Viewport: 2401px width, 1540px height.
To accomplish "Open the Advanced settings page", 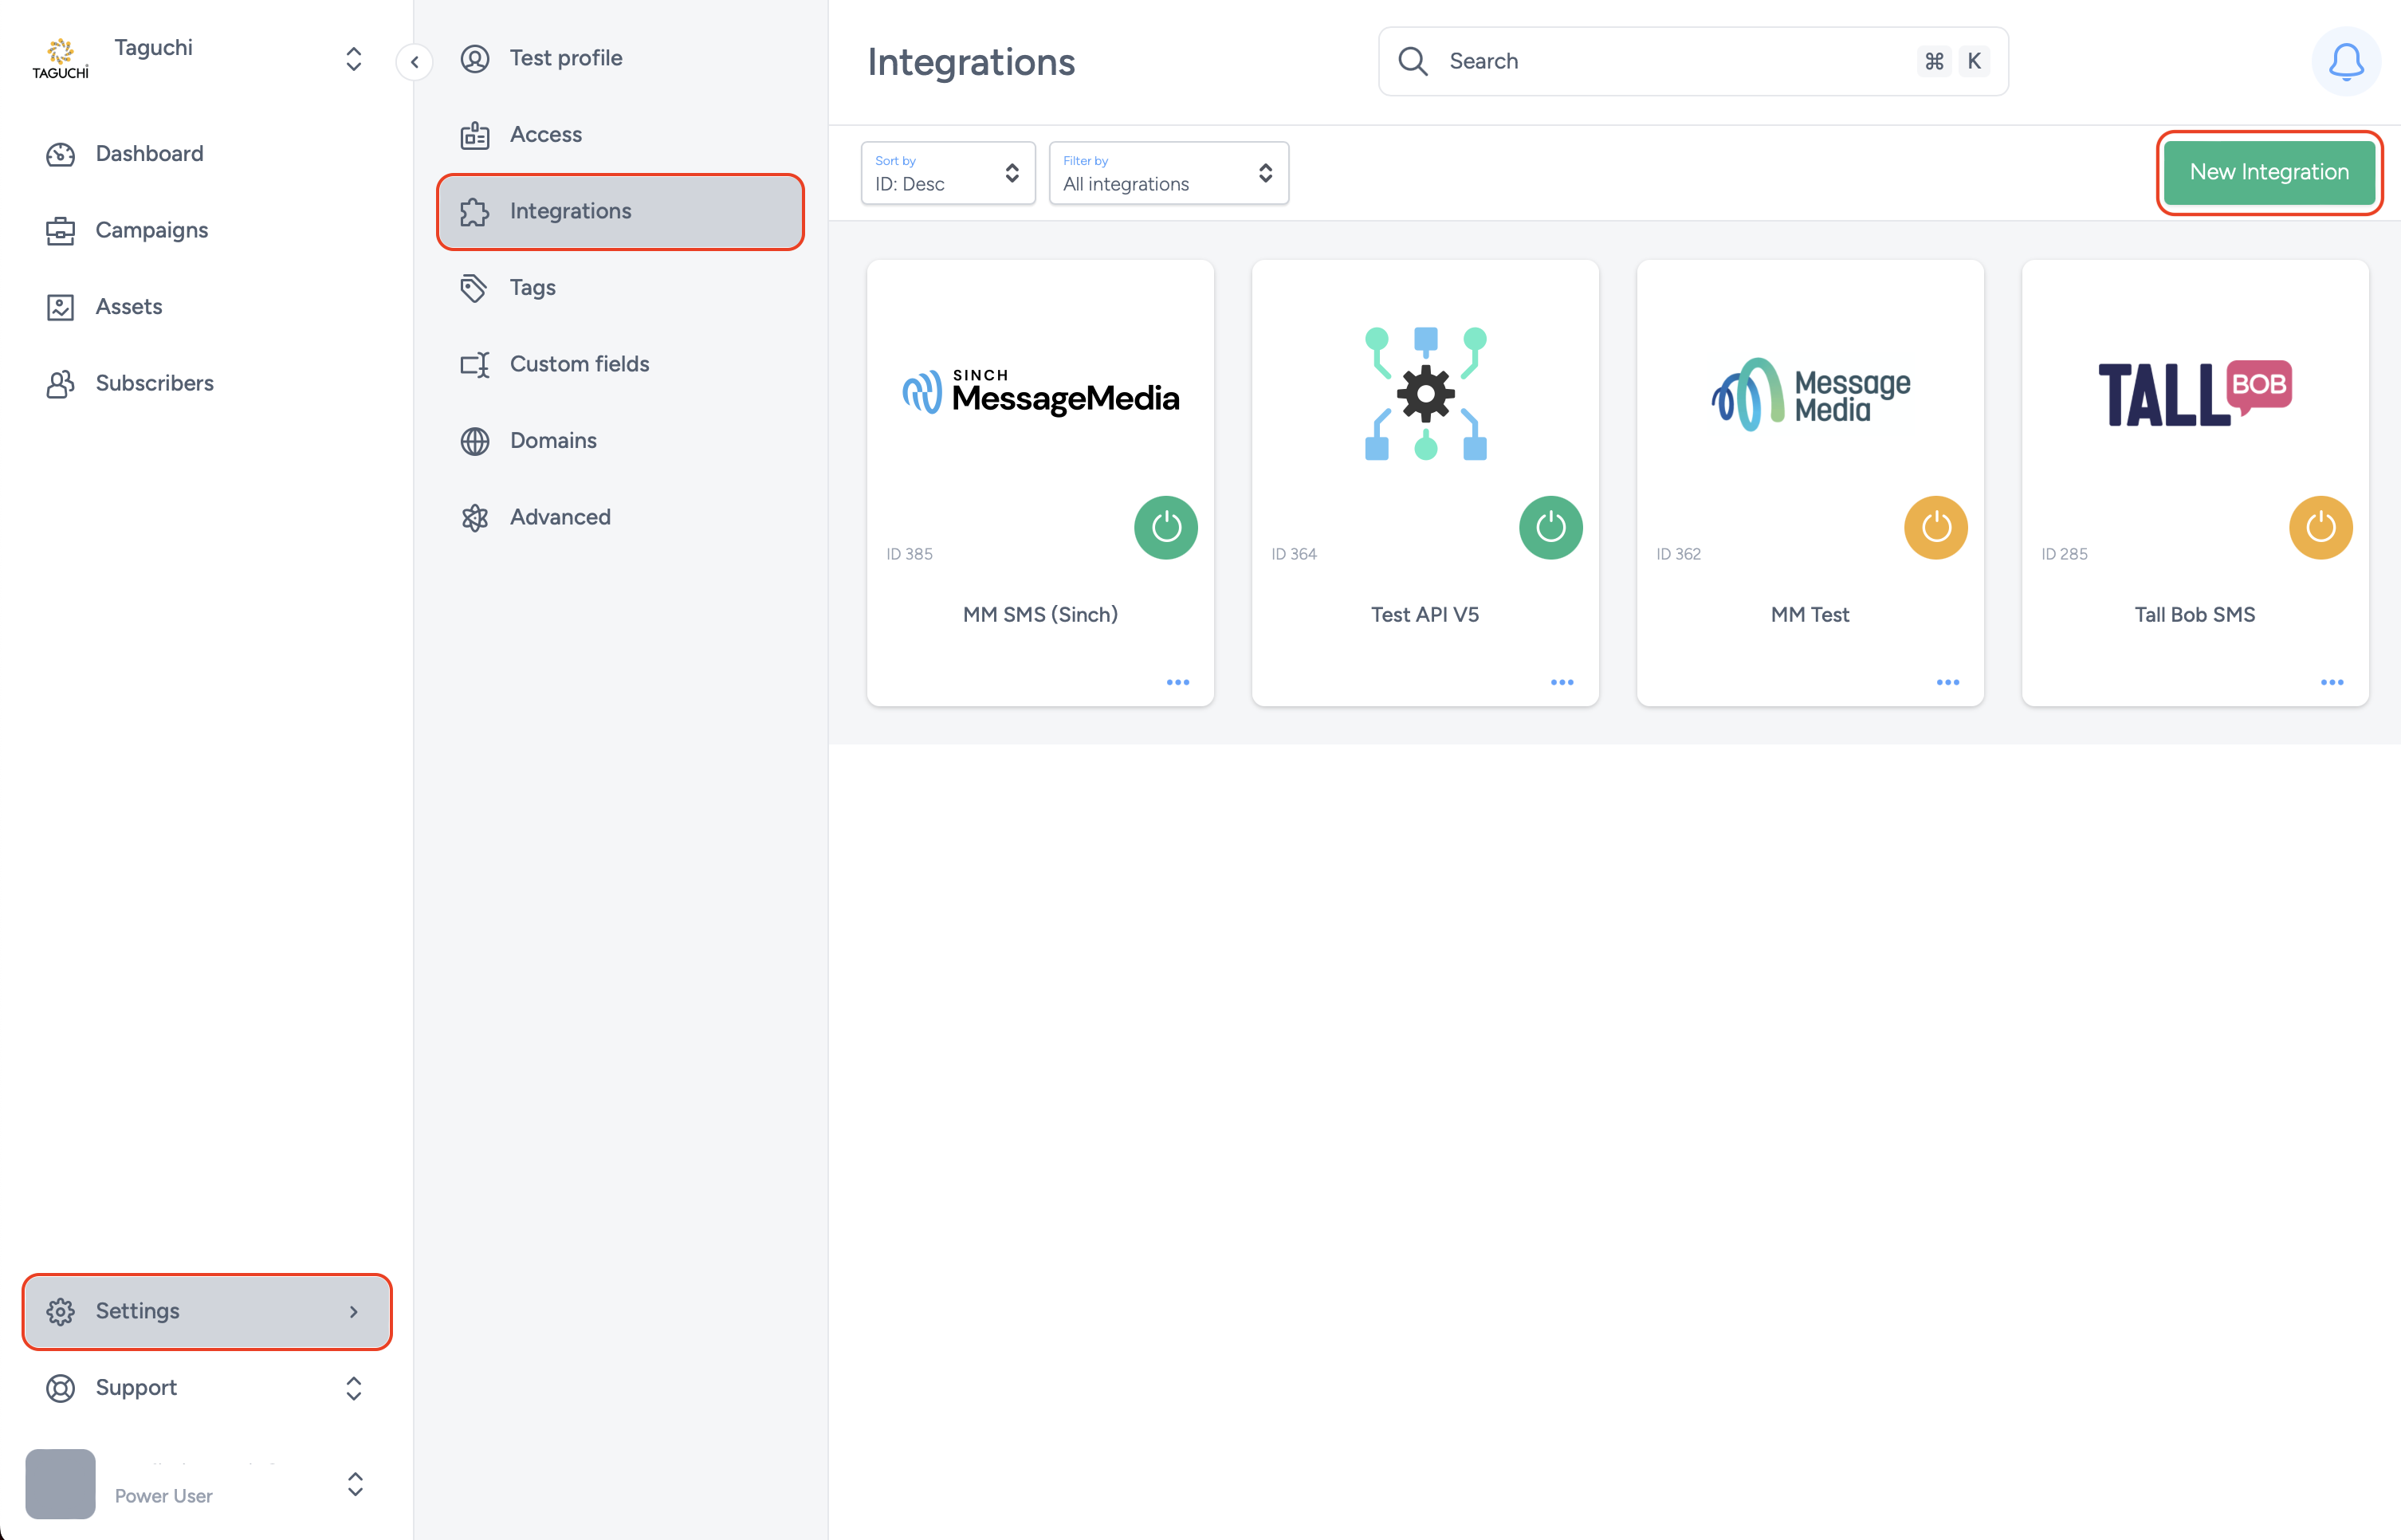I will tap(559, 517).
